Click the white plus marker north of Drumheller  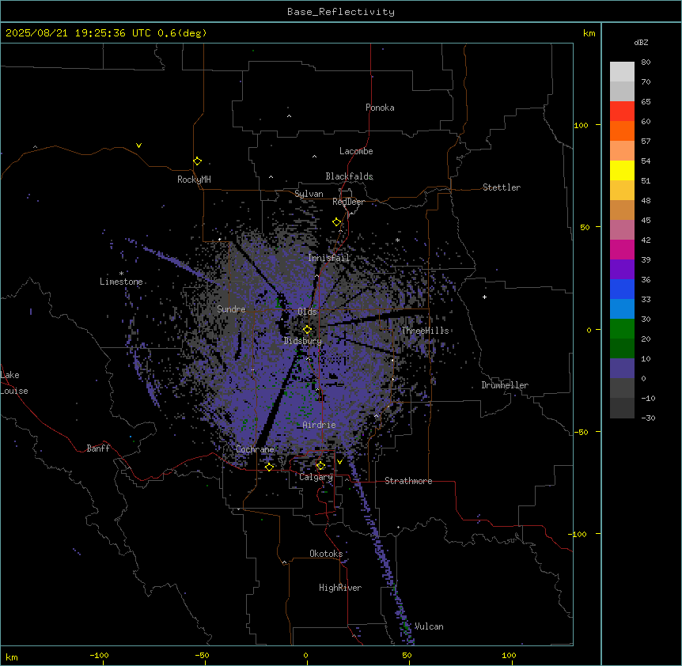click(484, 297)
